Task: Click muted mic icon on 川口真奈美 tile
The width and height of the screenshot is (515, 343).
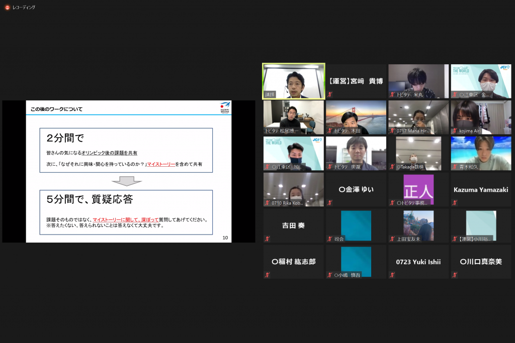Action: click(455, 275)
